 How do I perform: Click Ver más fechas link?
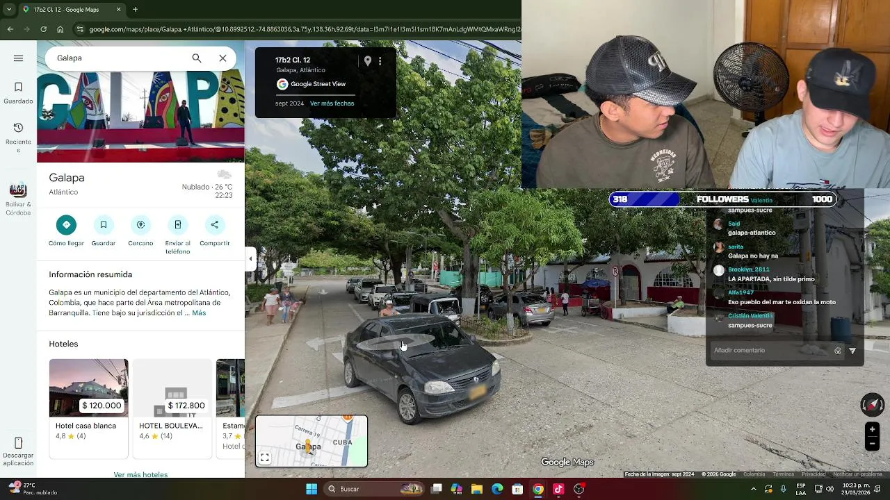click(332, 103)
